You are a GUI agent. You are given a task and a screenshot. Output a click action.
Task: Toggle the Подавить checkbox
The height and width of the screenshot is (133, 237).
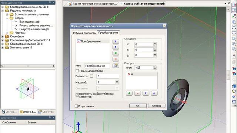click(x=91, y=76)
